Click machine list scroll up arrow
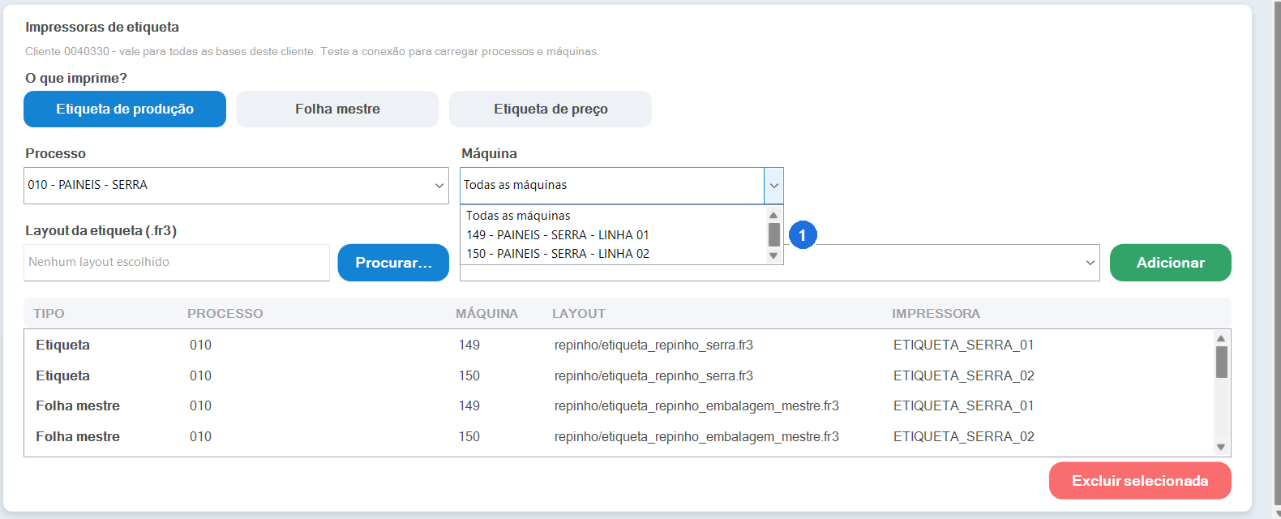1281x519 pixels. coord(773,215)
